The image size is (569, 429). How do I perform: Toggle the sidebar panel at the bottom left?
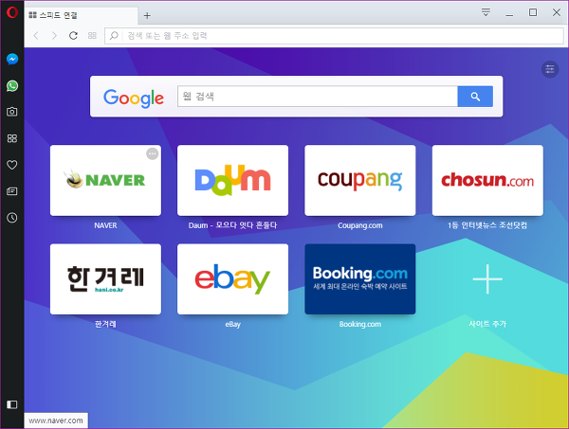pyautogui.click(x=12, y=404)
